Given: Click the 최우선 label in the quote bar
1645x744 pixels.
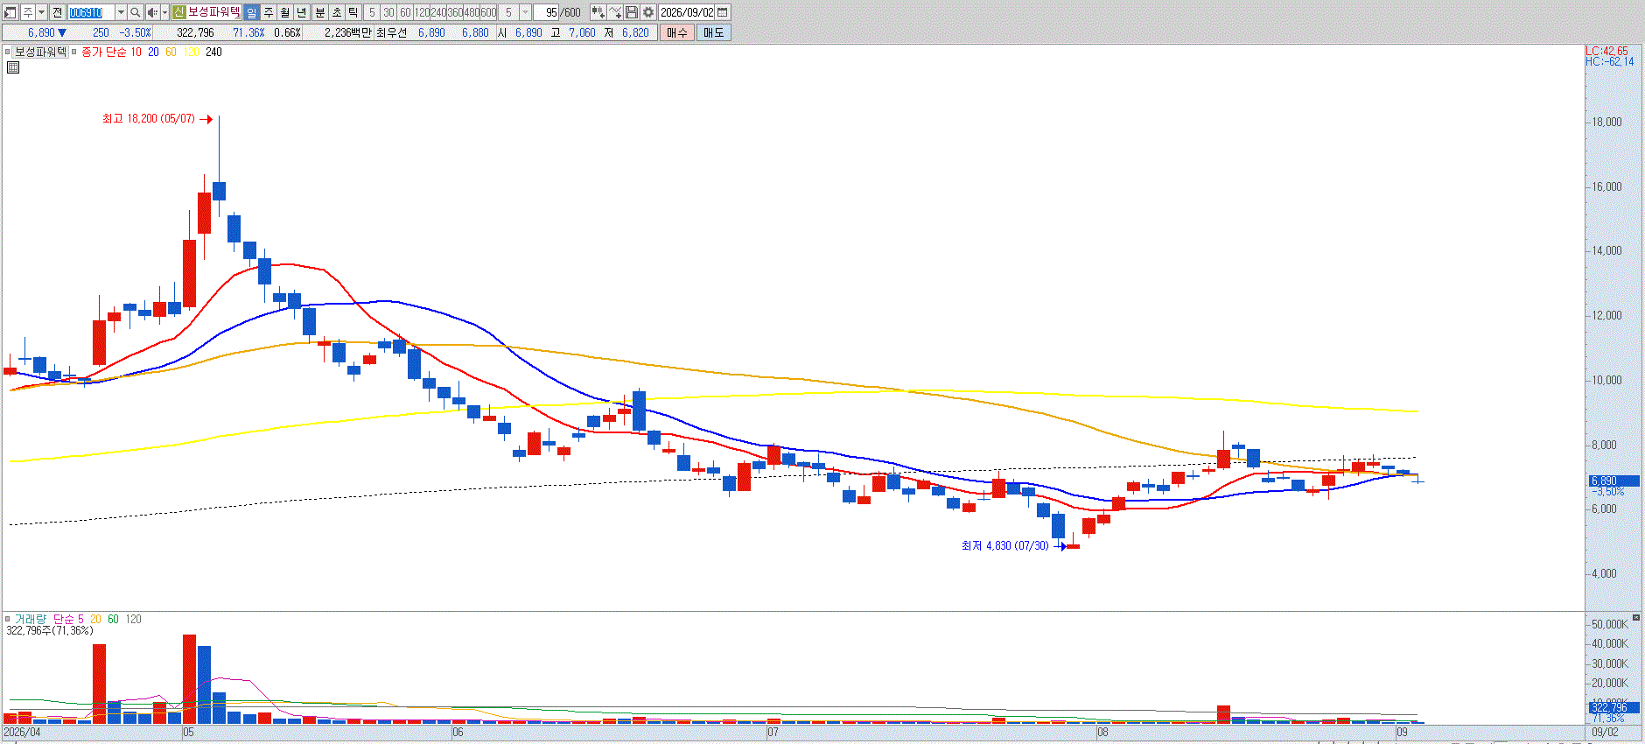Looking at the screenshot, I should 392,32.
